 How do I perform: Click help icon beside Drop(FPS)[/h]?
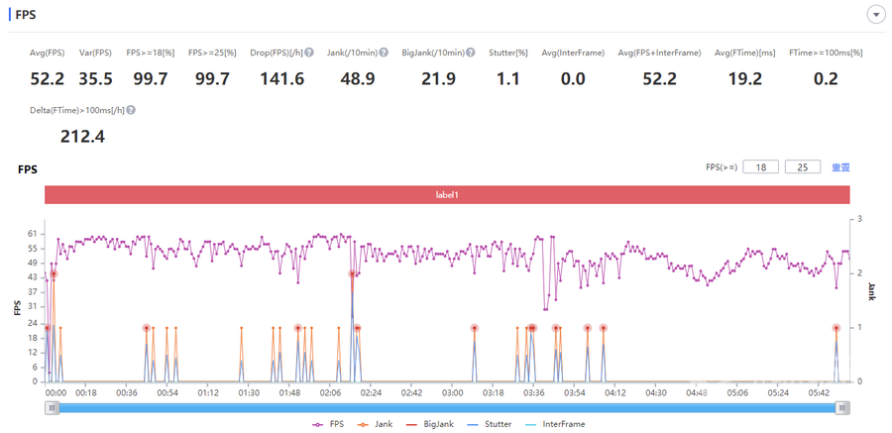tap(310, 53)
